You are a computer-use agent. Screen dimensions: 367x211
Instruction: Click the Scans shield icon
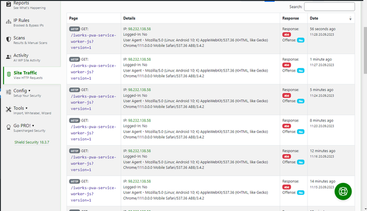pos(9,40)
